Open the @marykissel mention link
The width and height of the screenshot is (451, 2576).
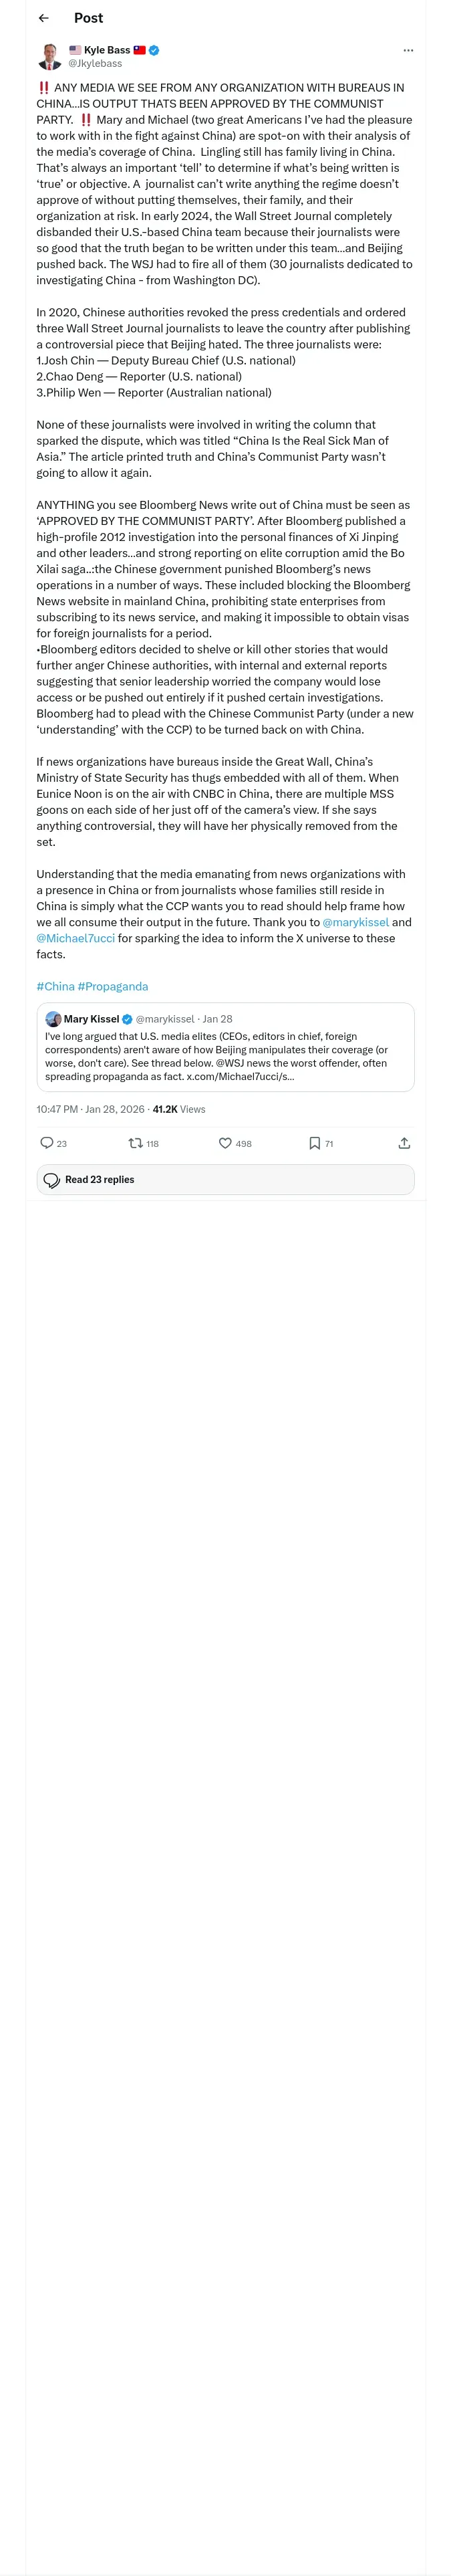[x=355, y=922]
